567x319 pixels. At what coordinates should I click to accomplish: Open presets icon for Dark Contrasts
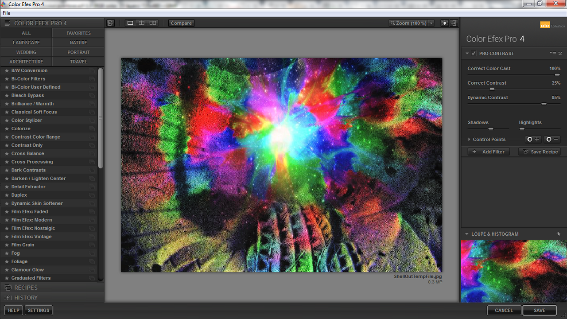pyautogui.click(x=92, y=170)
